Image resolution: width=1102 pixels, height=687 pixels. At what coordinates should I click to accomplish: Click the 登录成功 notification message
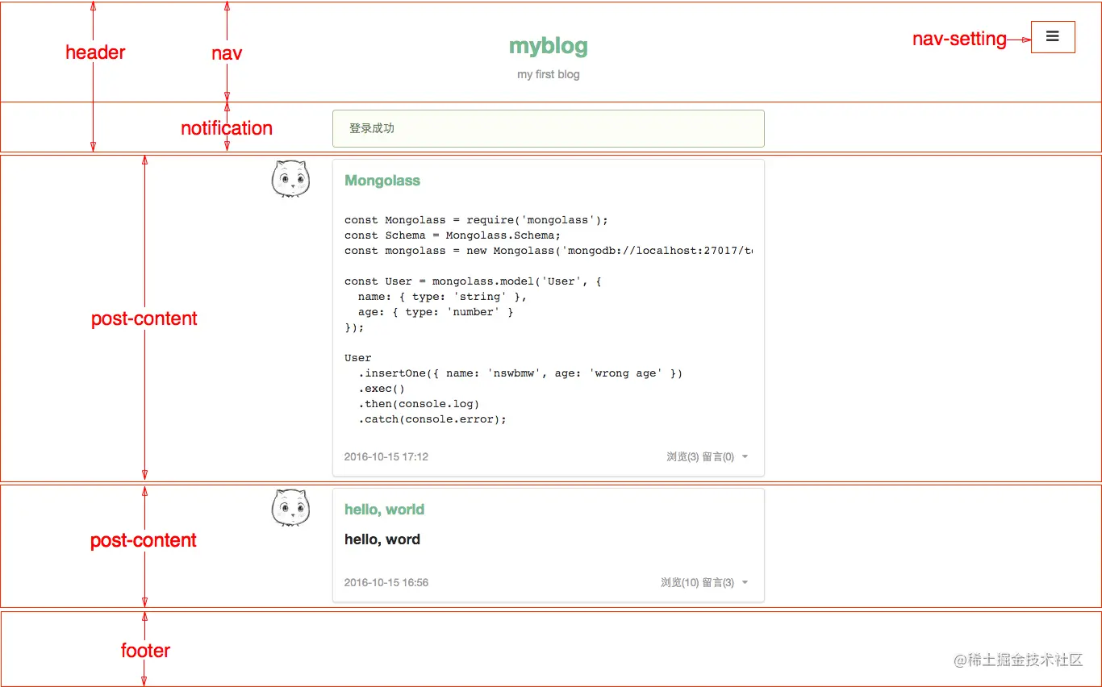548,129
